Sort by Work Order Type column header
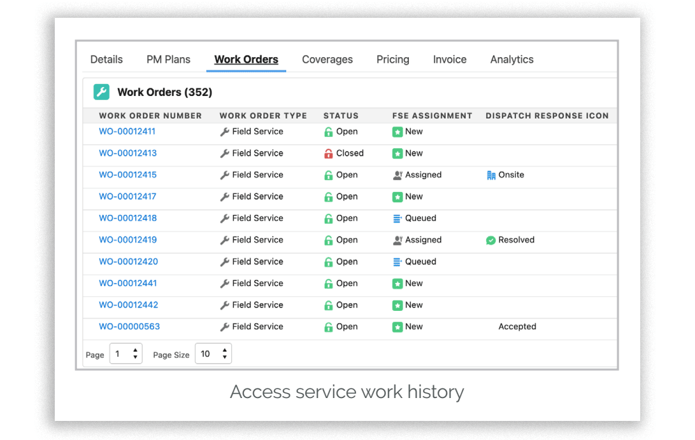 click(263, 116)
